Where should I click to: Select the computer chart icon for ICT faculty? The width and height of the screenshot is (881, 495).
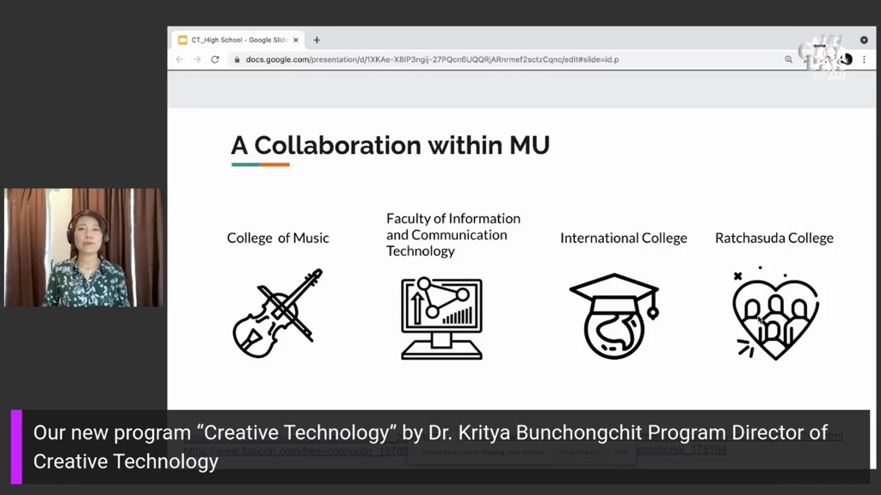[441, 318]
